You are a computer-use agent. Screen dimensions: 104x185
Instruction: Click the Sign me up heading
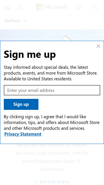pos(30,54)
